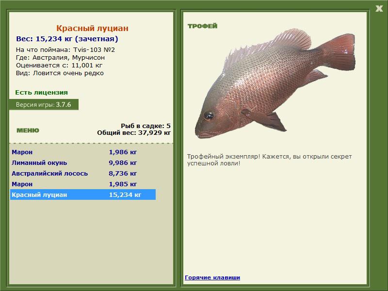
Task: Click the orange Красный луциан title
Action: [x=92, y=29]
